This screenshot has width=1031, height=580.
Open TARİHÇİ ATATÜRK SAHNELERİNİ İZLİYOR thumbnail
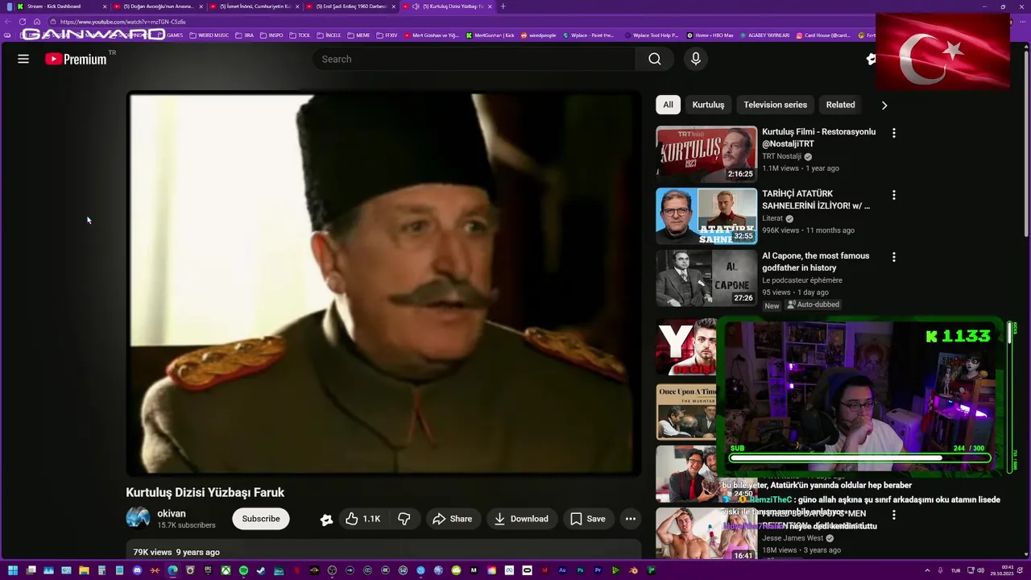pos(706,216)
